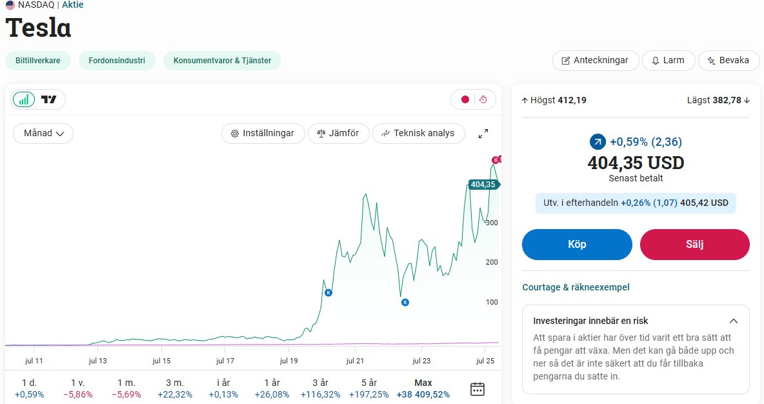The height and width of the screenshot is (404, 764).
Task: Select the 1 v. period
Action: tap(78, 389)
